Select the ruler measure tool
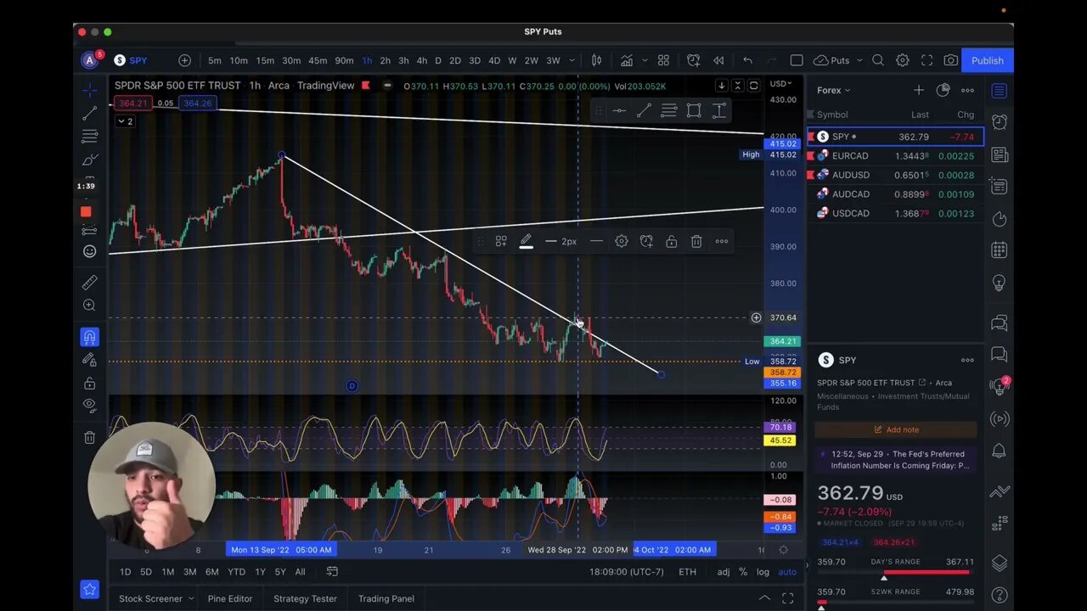The height and width of the screenshot is (611, 1087). click(89, 282)
